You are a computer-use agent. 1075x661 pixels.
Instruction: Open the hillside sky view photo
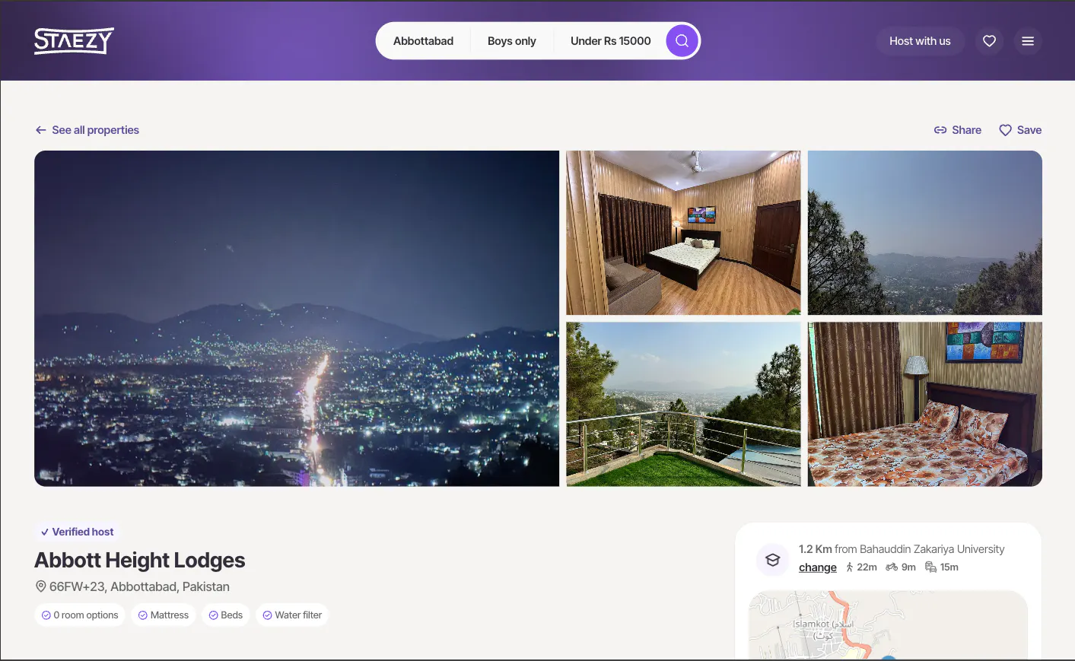[925, 233]
